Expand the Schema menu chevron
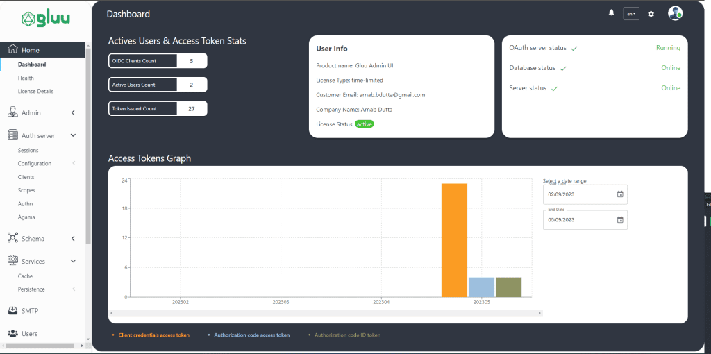The image size is (711, 354). point(73,238)
